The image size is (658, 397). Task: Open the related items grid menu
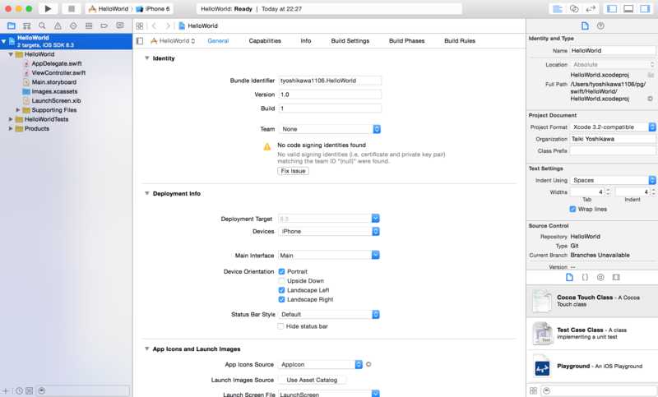[140, 26]
